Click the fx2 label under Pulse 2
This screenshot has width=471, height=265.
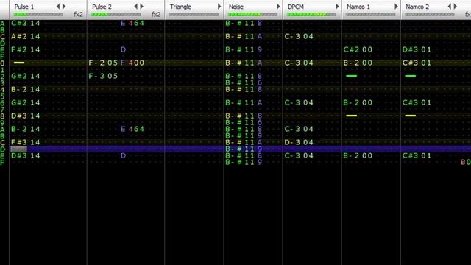156,14
